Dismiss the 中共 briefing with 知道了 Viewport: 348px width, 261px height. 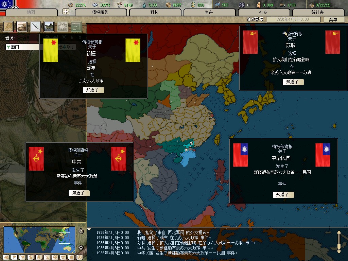point(79,193)
